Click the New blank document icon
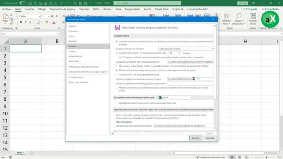The width and height of the screenshot is (283, 159). click(x=35, y=3)
